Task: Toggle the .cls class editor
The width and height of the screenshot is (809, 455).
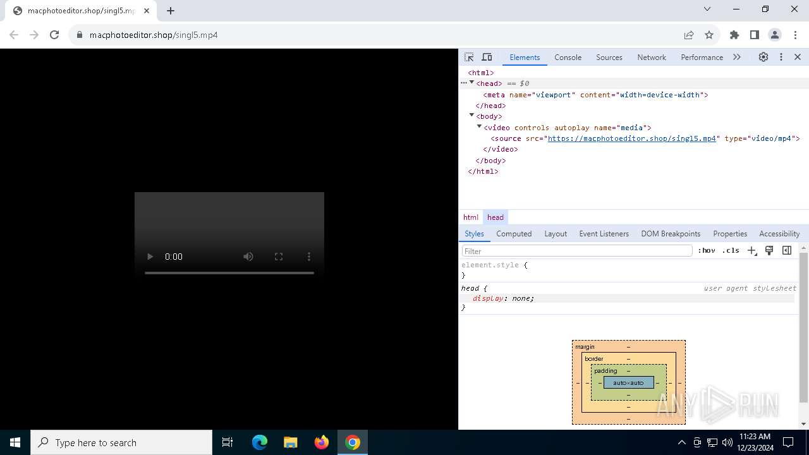Action: click(731, 251)
